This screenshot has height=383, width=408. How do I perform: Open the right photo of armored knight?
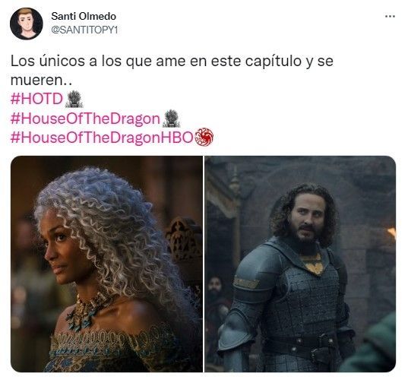(x=300, y=264)
